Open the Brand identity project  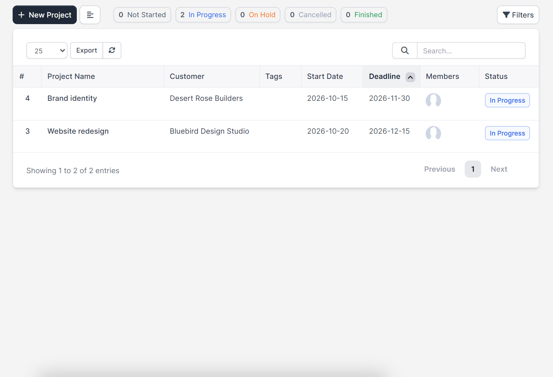point(72,98)
